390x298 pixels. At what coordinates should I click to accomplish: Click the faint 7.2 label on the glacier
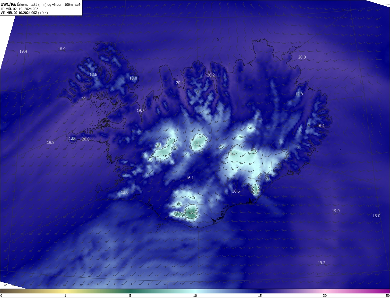(196, 143)
